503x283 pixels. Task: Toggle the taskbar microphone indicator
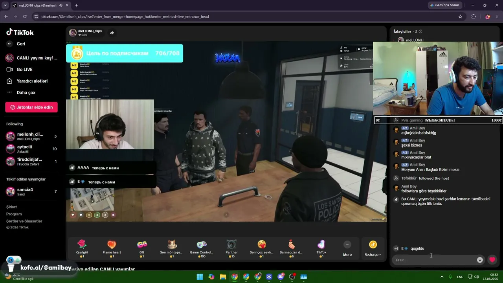[x=450, y=277]
